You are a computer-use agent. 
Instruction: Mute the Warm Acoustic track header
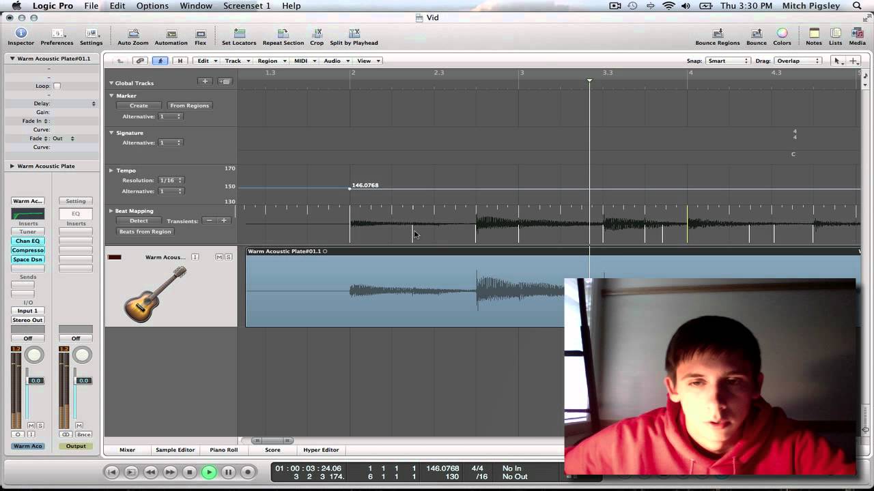point(219,257)
